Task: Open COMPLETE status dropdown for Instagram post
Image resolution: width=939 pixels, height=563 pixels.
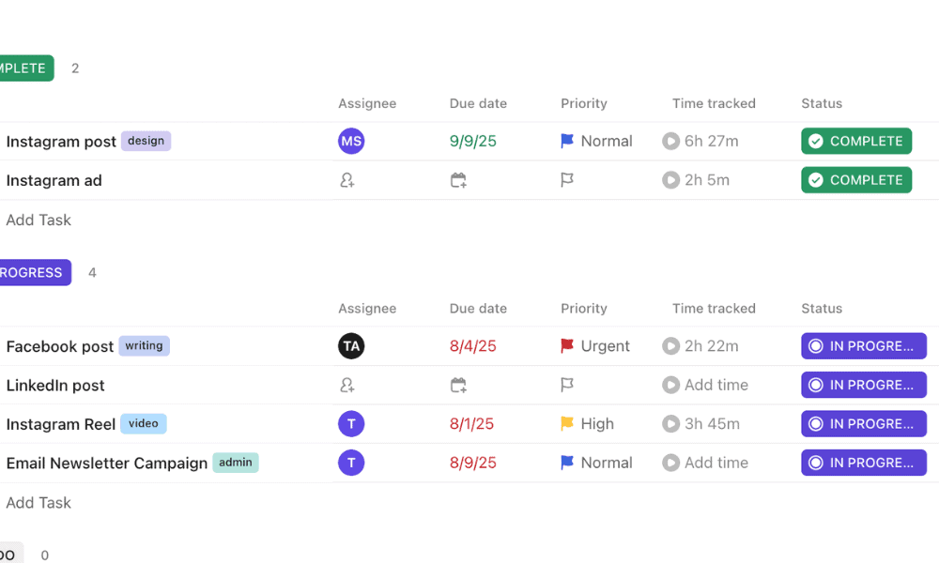Action: pos(856,142)
